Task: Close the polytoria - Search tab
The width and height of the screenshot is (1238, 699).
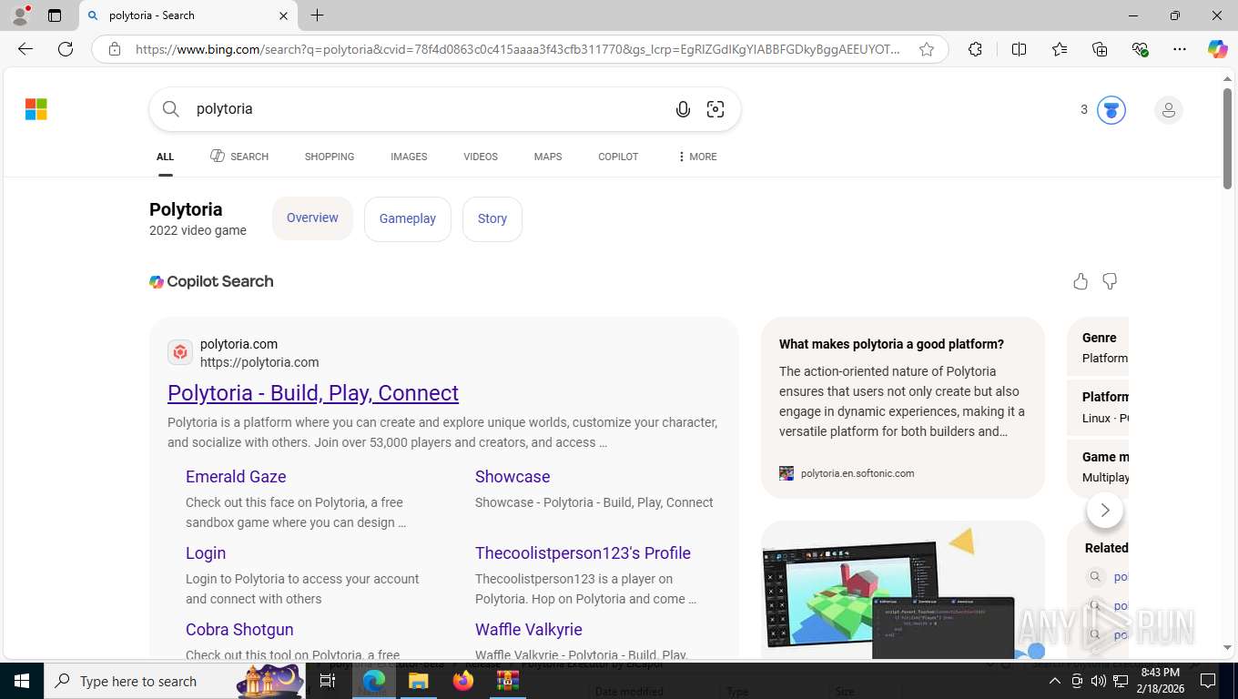Action: [283, 15]
